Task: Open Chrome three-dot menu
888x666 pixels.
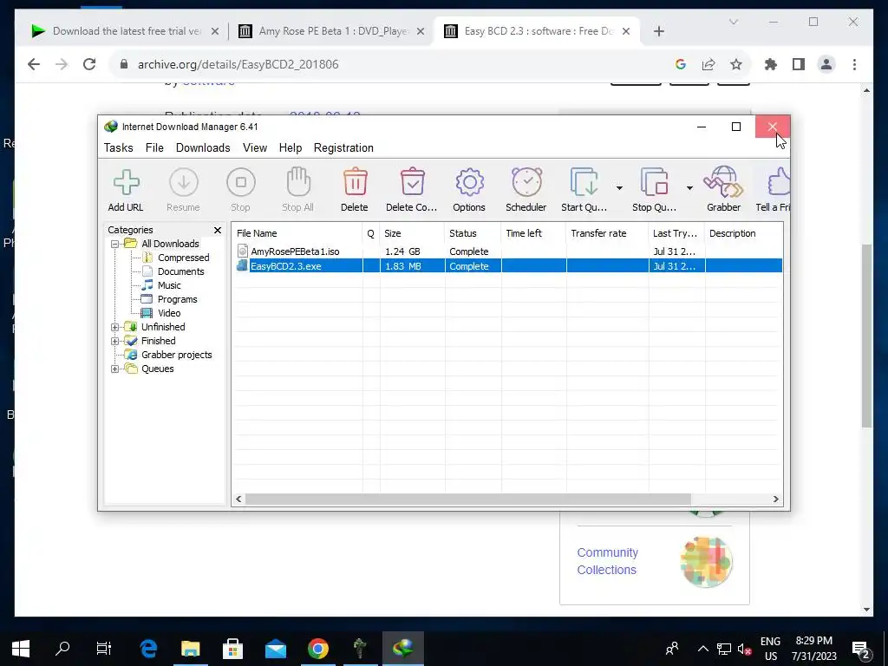Action: click(x=854, y=64)
